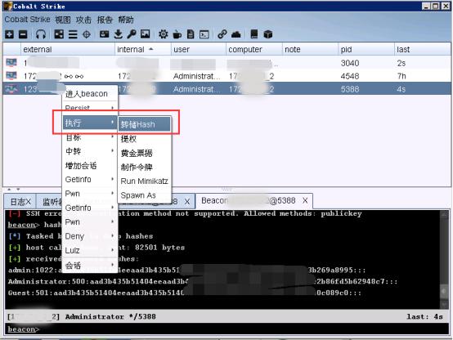
Task: Click the key credentials icon in the toolbar
Action: click(132, 34)
